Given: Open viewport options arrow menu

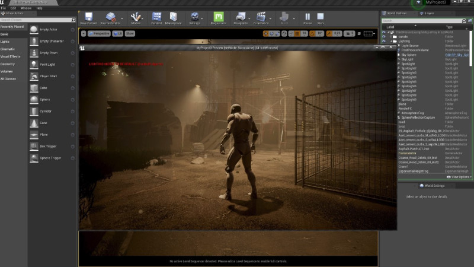Looking at the screenshot, I should click(x=84, y=34).
